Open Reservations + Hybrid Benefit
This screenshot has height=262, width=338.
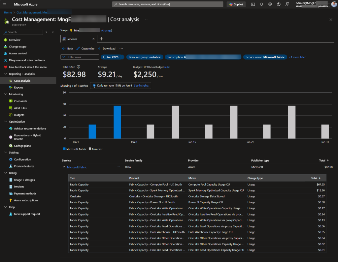[x=27, y=137]
